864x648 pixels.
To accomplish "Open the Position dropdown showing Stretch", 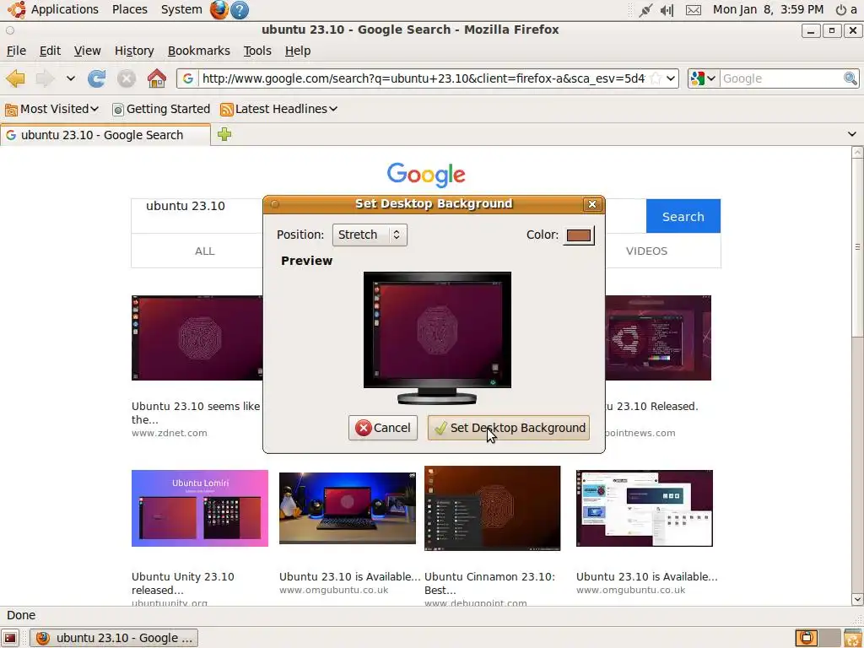I will click(370, 235).
